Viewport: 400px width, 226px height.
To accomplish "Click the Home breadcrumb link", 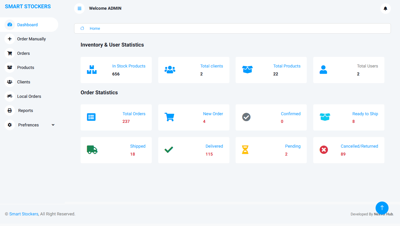I will 95,29.
